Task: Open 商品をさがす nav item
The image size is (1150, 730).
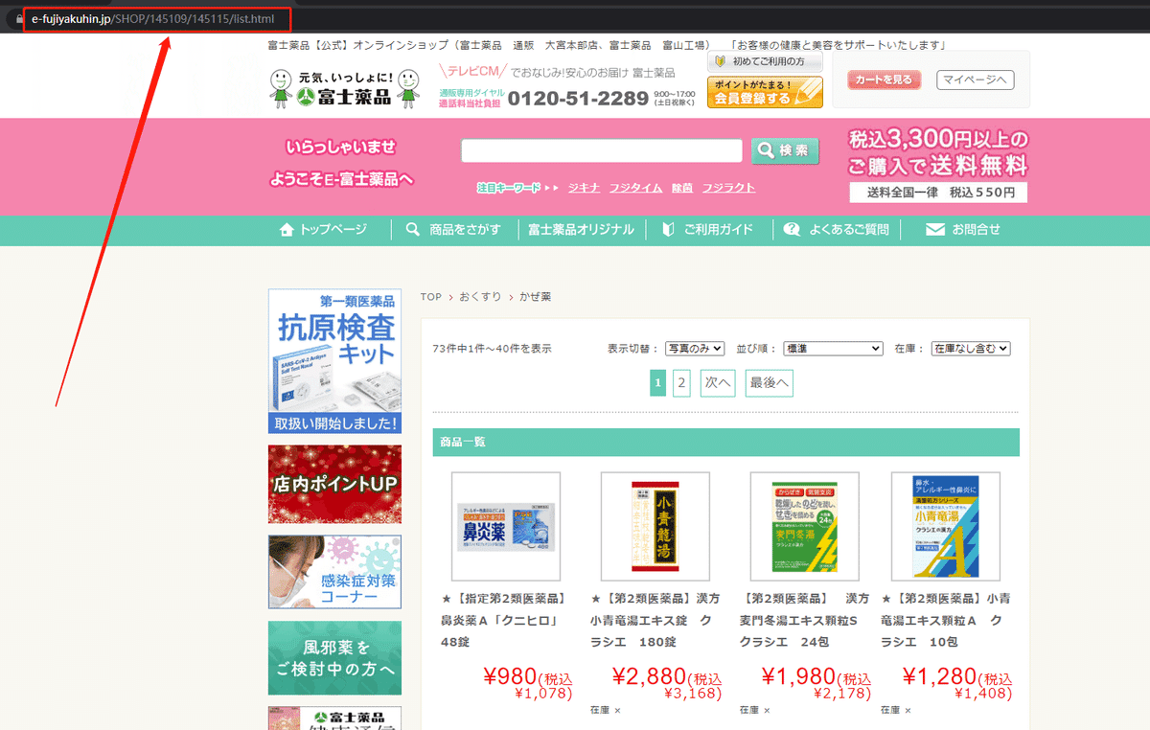Action: 453,230
